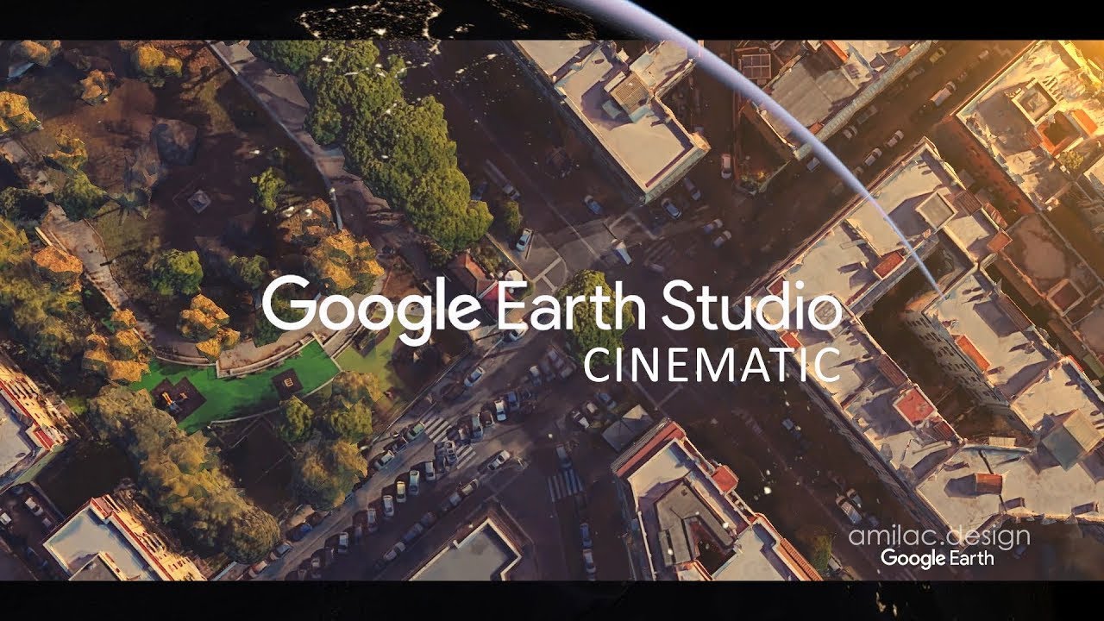Click the "CINEMATIC" subtitle text
Viewport: 1104px width, 621px height.
pyautogui.click(x=712, y=364)
